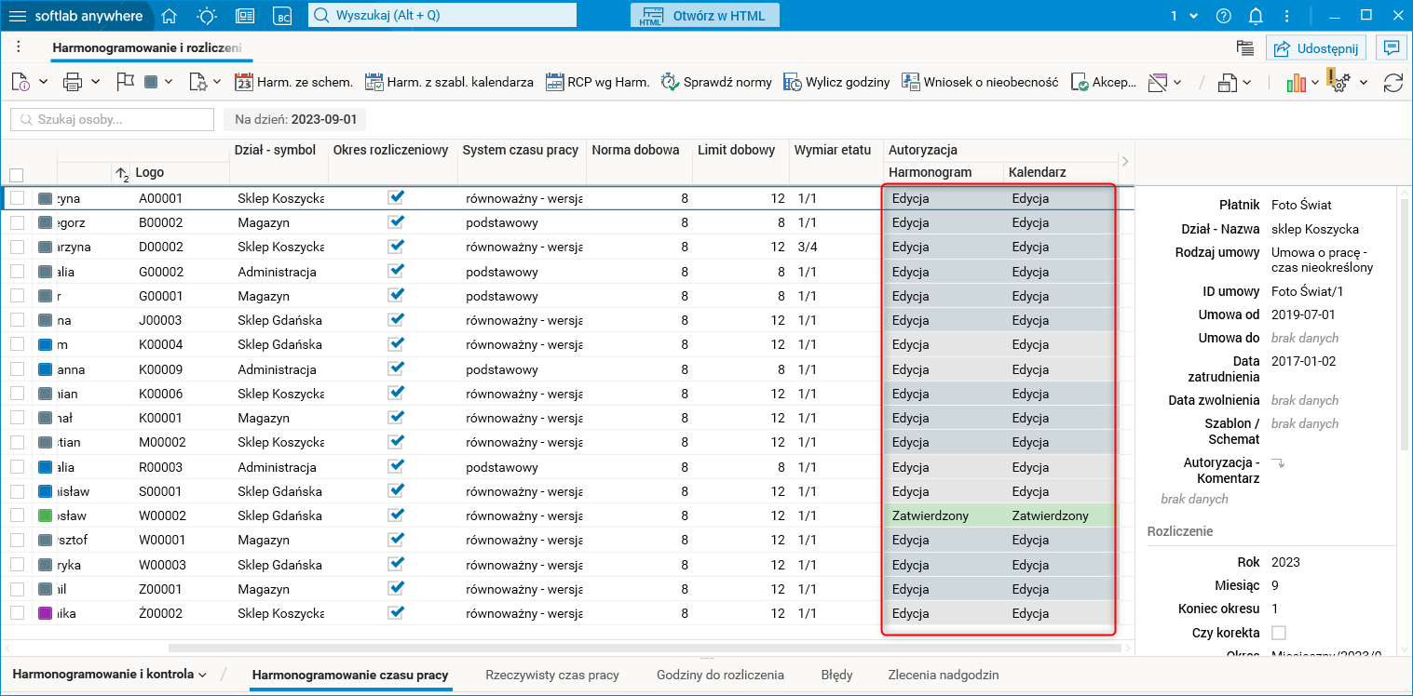Screen dimensions: 1413x696
Task: Click the purple color square for Ż00002
Action: coord(45,613)
